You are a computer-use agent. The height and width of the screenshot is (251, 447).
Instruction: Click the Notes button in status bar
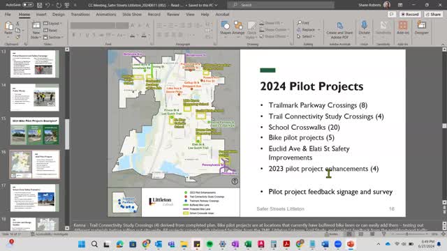[x=331, y=234]
